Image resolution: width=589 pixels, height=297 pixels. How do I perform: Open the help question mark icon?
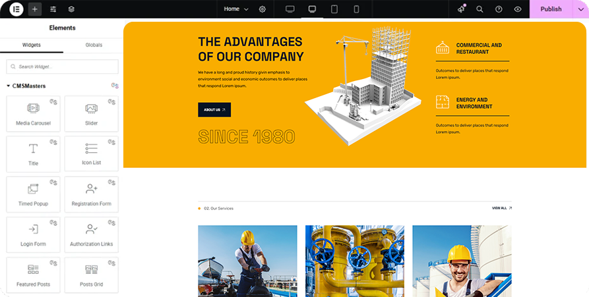pos(499,9)
